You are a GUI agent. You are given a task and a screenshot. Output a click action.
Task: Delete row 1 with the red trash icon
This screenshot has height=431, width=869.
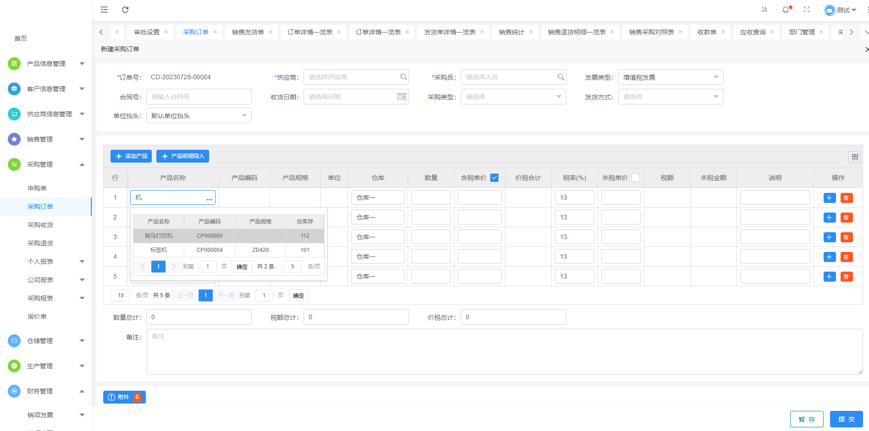(846, 198)
